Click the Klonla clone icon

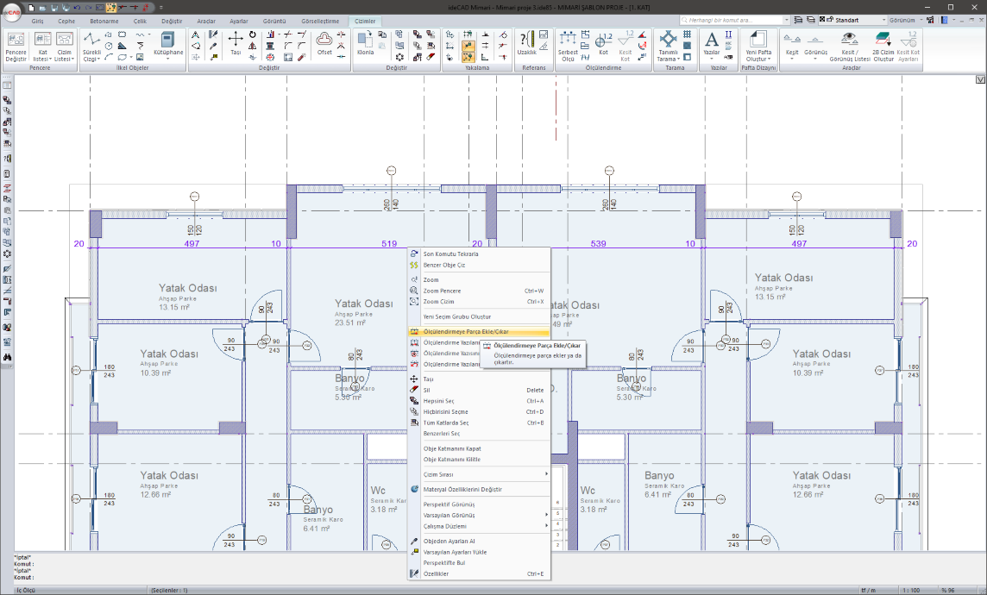(x=365, y=43)
